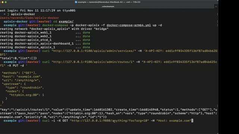Click the 'up -d' arguments

[x=157, y=25]
